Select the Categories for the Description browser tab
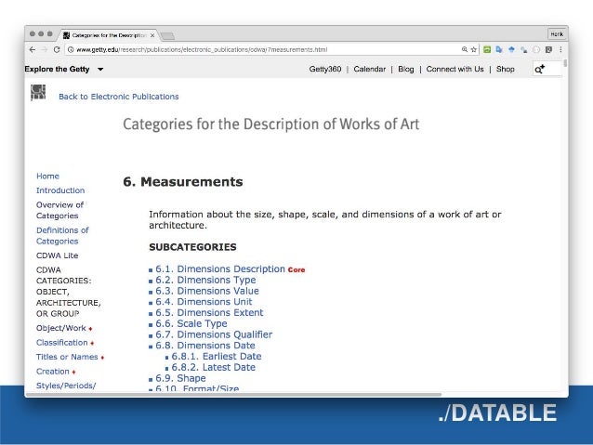 coord(109,35)
